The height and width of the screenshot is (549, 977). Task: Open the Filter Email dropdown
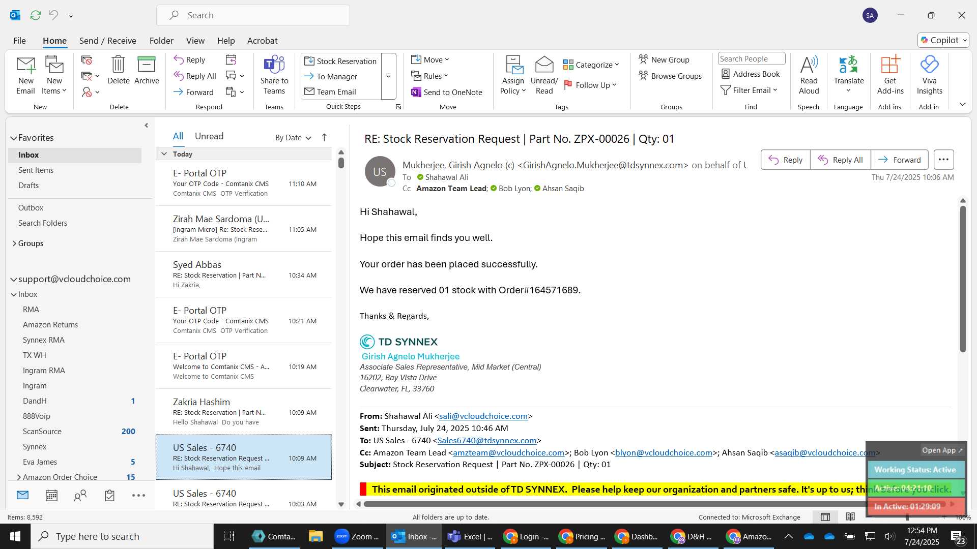click(x=750, y=90)
